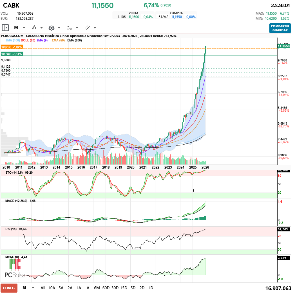Click the add indicator icon
Image resolution: width=295 pixels, height=294 pixels.
pos(70,27)
